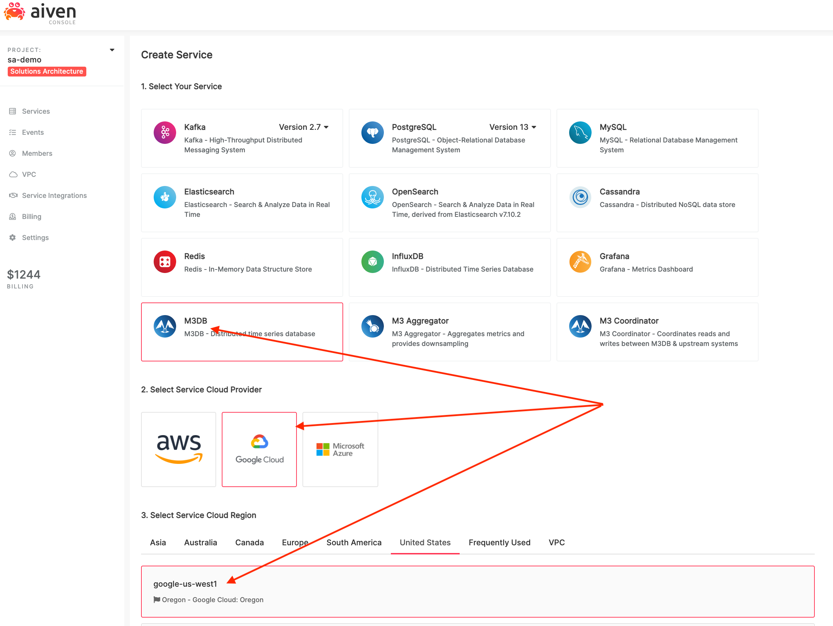Click the Redis dice icon
Image resolution: width=833 pixels, height=626 pixels.
tap(165, 262)
